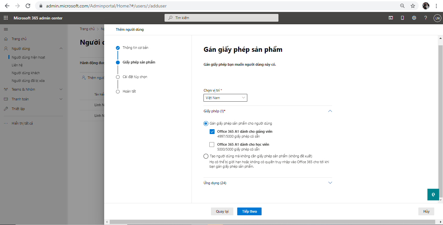Screen dimensions: 443x225
Task: Click the mobile app icon in header
Action: tap(402, 18)
